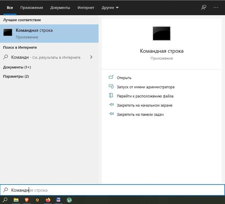225x204 pixels.
Task: Click the Открыть icon
Action: click(111, 77)
